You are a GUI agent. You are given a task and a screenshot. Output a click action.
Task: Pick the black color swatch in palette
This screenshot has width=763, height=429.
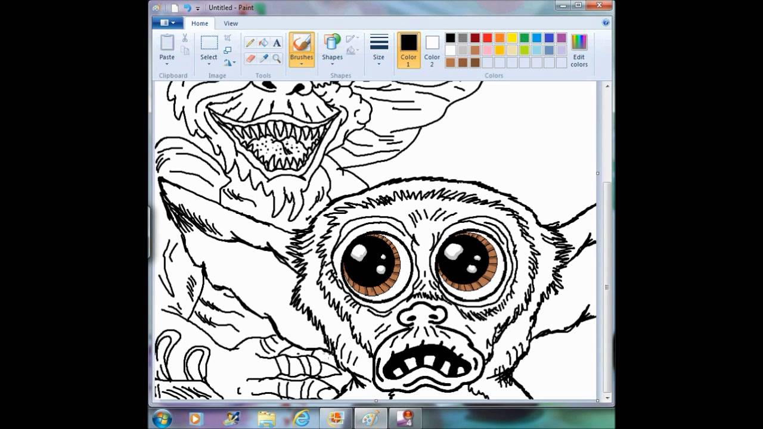451,38
